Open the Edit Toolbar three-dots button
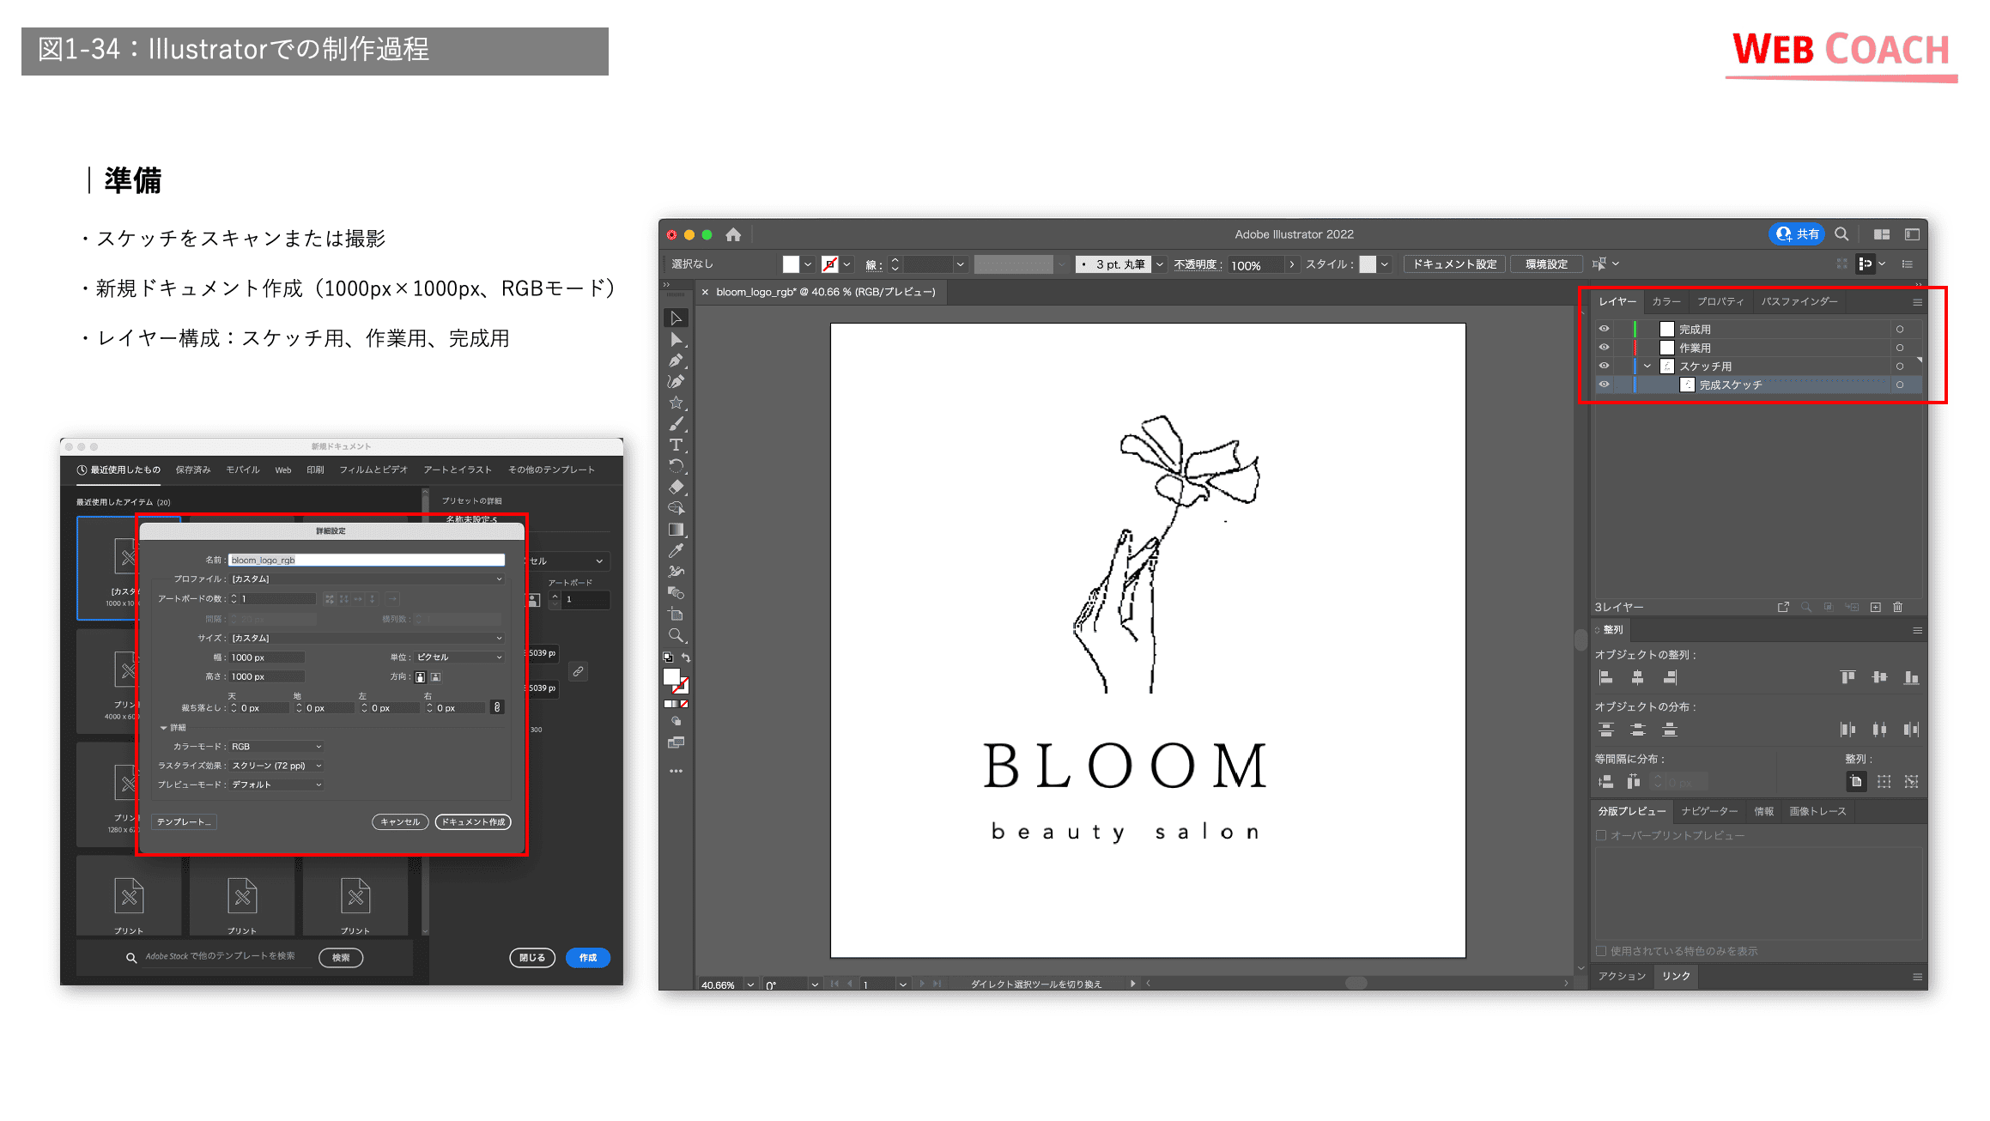The height and width of the screenshot is (1121, 1990). (x=676, y=771)
